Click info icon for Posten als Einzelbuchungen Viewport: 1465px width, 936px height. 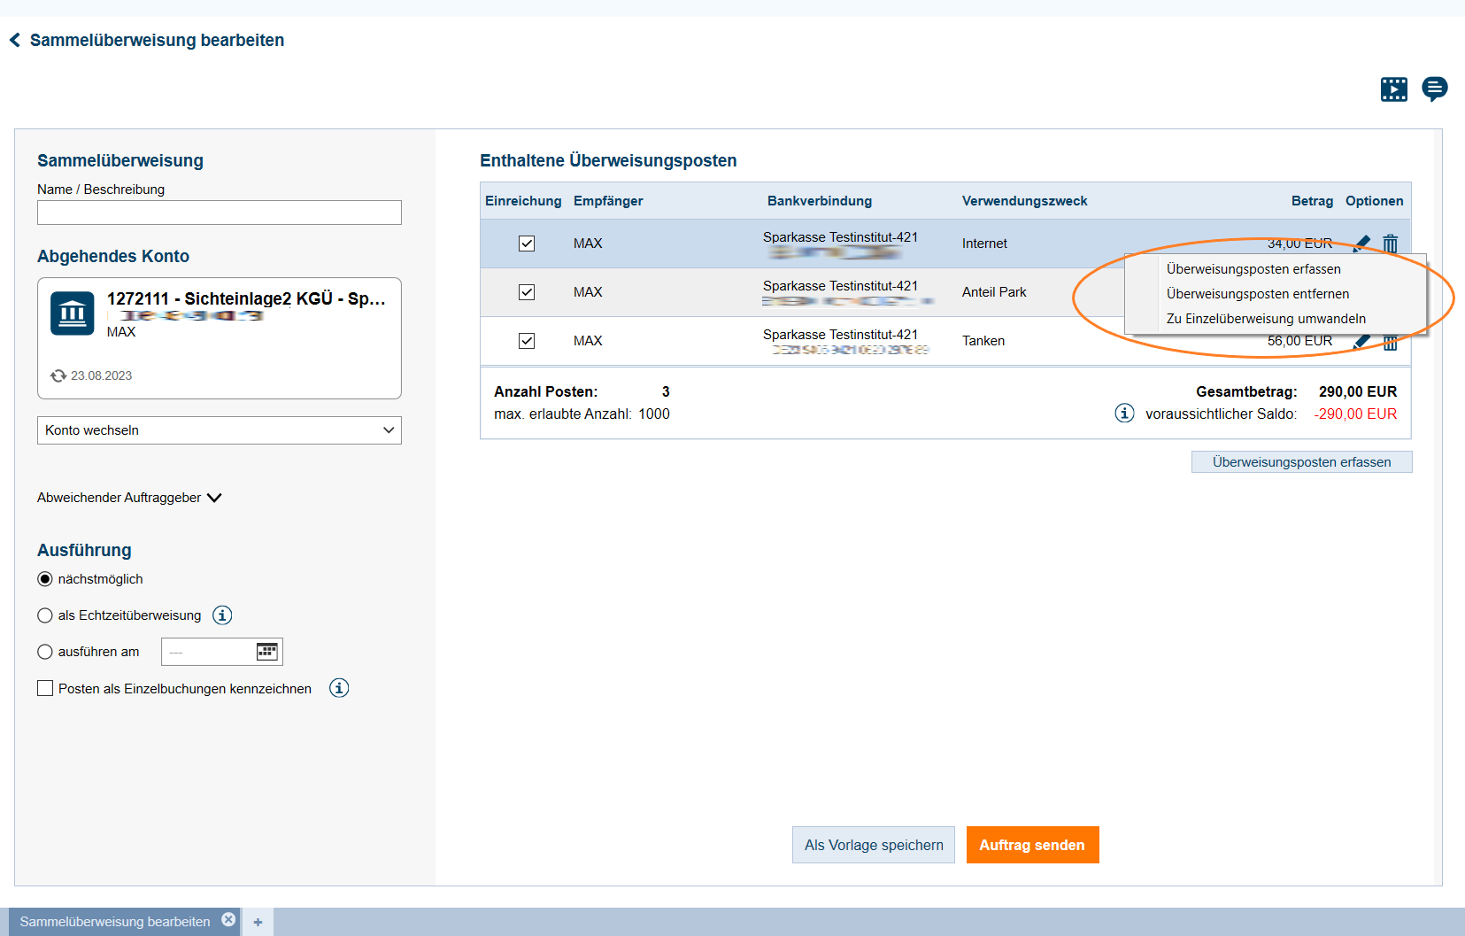(x=339, y=688)
